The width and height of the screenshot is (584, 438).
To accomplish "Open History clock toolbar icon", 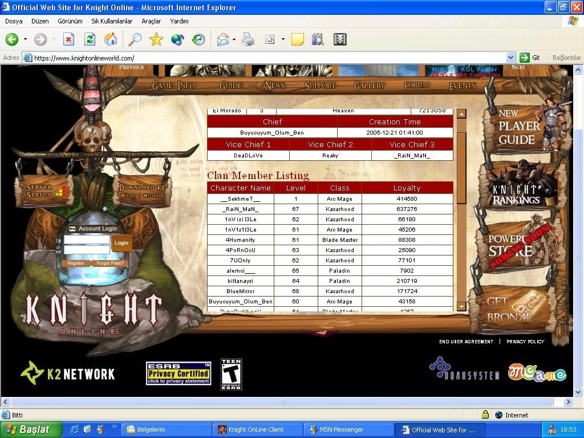I will pos(198,39).
